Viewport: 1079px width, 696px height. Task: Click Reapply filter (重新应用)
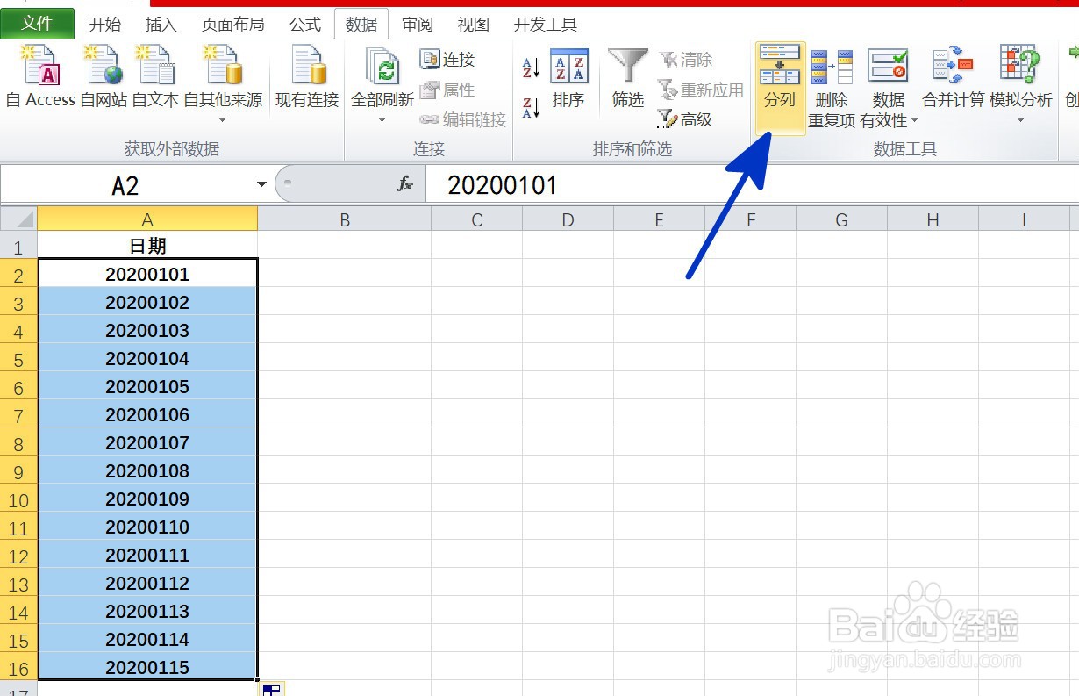tap(700, 90)
